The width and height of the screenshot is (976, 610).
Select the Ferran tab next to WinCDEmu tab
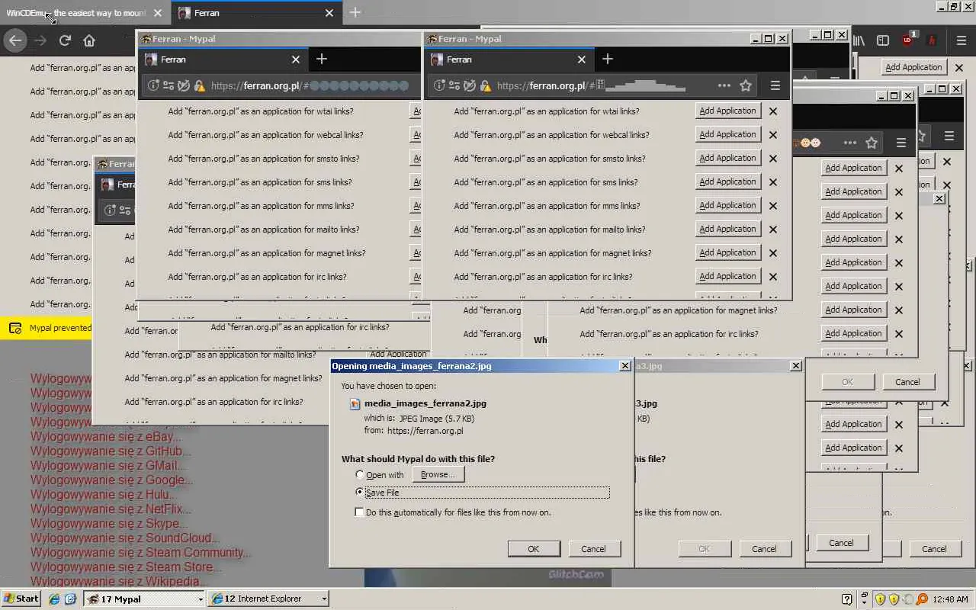(257, 13)
